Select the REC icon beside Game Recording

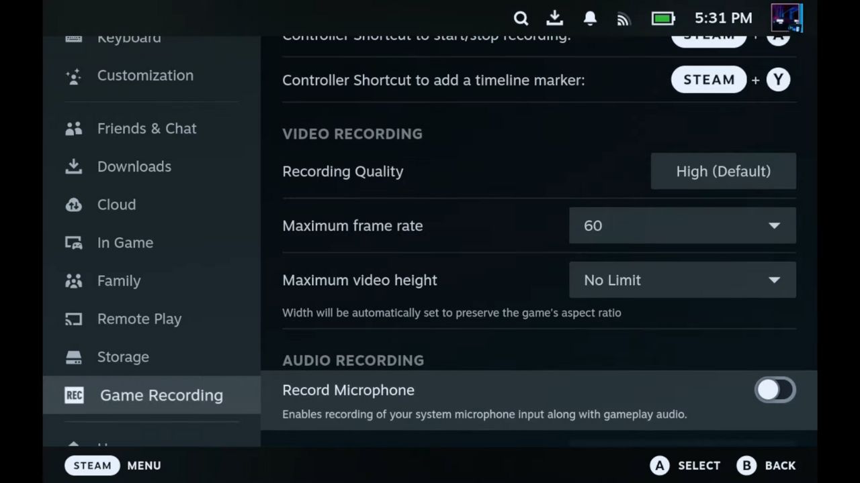point(74,395)
